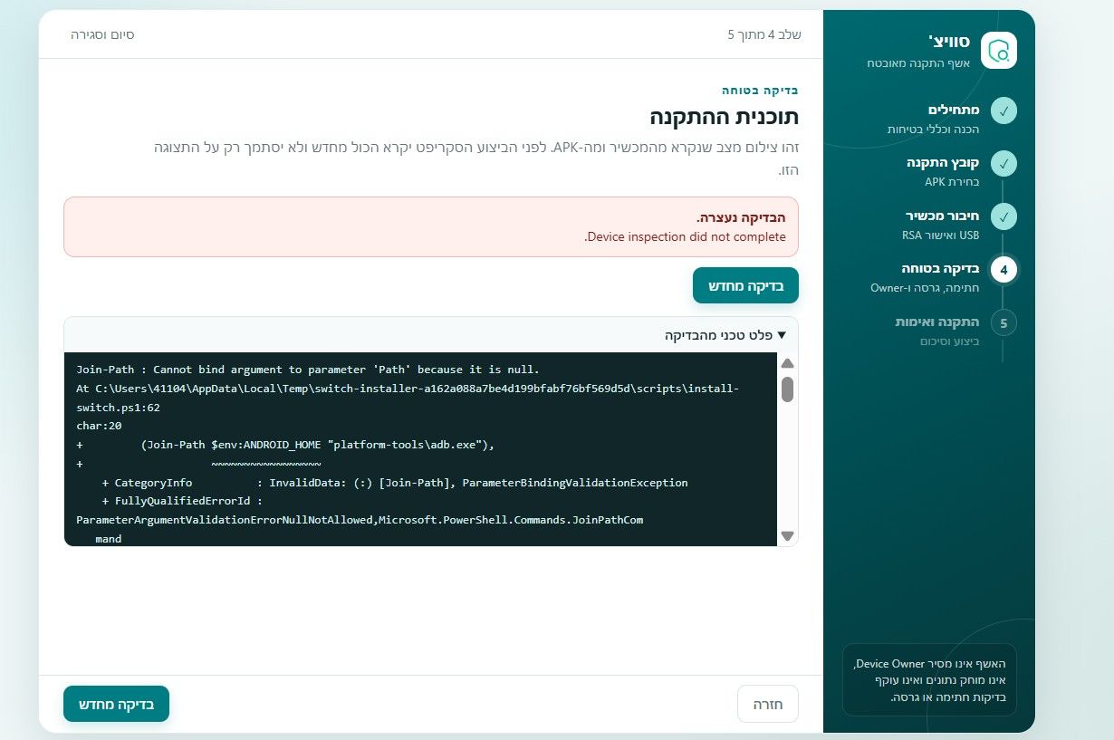1114x740 pixels.
Task: Click the description paragraph starting 'זהו צילום מצב'
Action: point(475,158)
